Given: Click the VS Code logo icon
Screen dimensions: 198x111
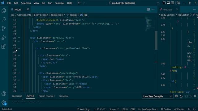Looking at the screenshot, I should [x=3, y=3].
